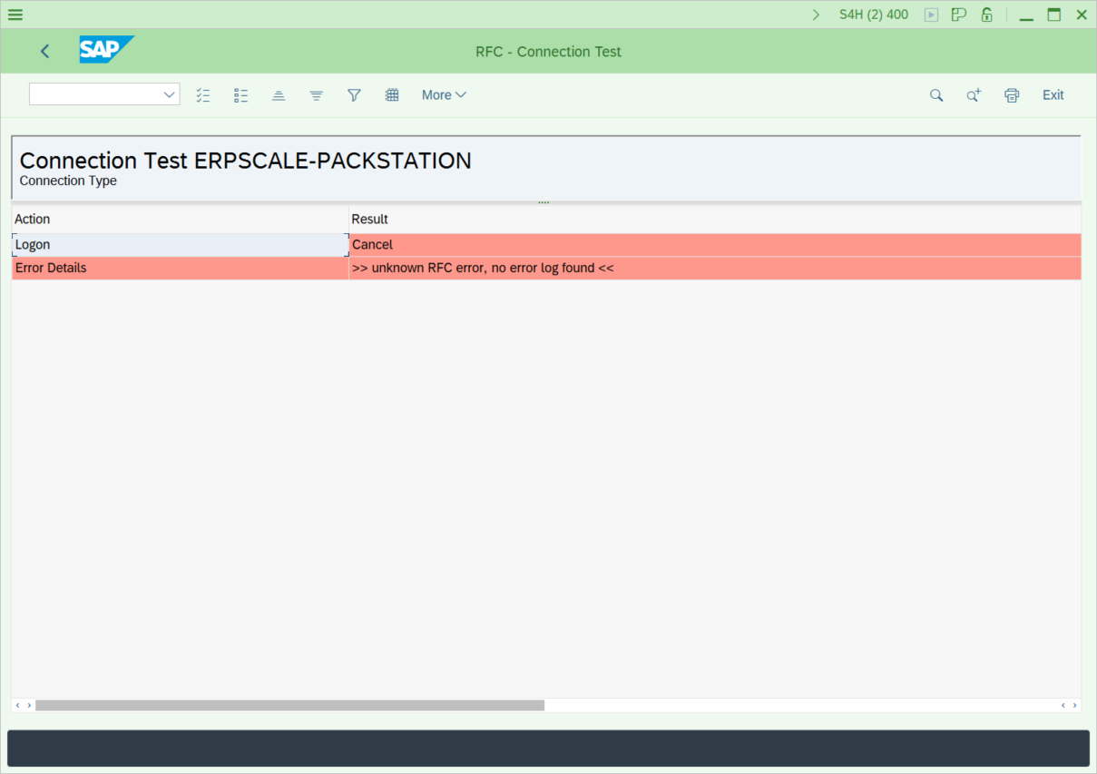The image size is (1097, 774).
Task: Select the Error Details row cell
Action: click(180, 269)
